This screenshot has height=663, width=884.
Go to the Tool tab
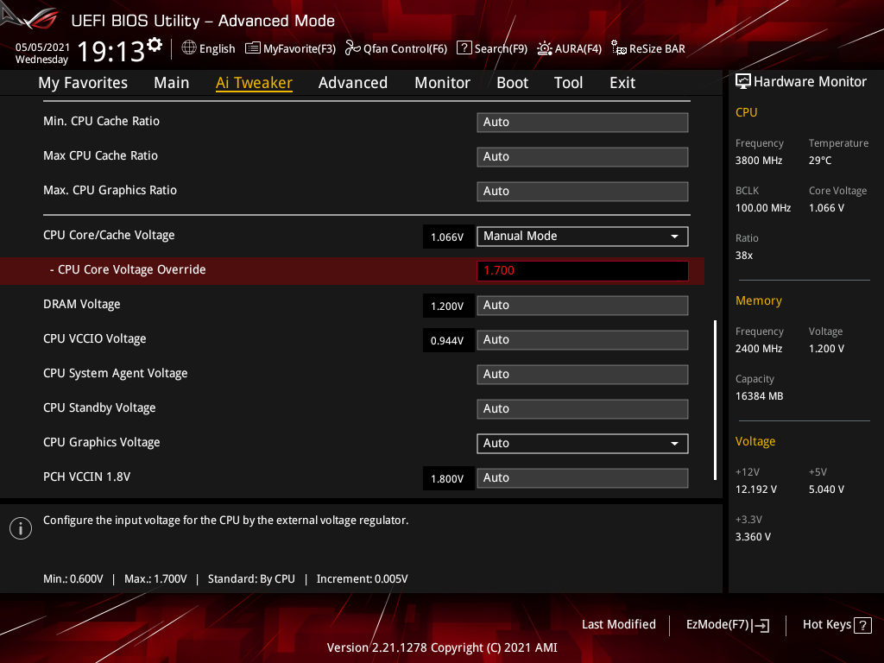pos(568,83)
